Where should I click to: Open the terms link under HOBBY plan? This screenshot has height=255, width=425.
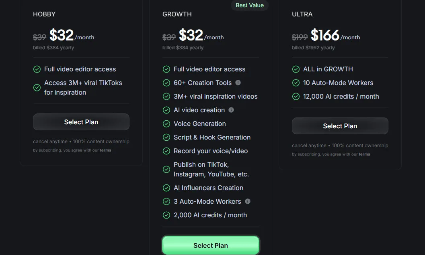105,150
